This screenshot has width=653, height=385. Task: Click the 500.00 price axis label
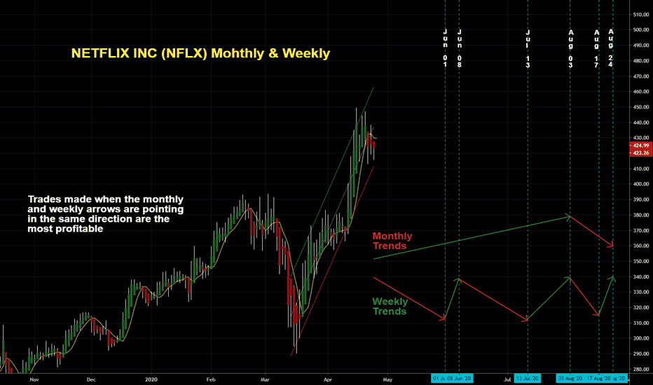coord(641,30)
